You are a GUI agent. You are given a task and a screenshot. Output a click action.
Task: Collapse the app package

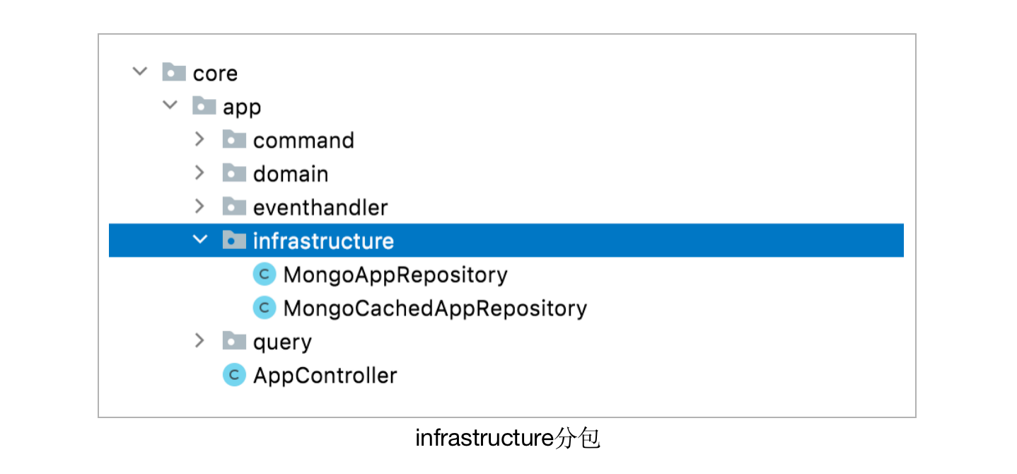170,106
